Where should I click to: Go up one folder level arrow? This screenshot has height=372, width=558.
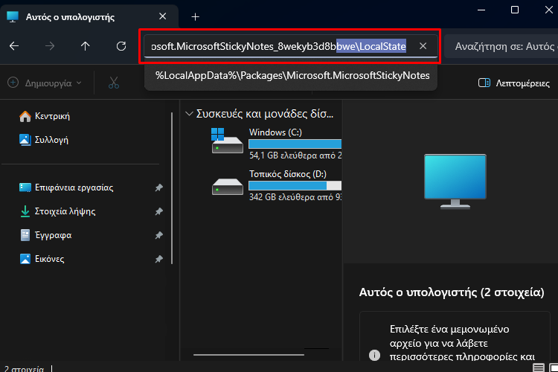pyautogui.click(x=85, y=46)
